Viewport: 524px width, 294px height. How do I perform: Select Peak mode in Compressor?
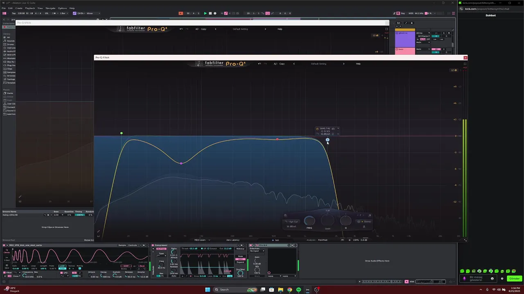[x=240, y=256]
